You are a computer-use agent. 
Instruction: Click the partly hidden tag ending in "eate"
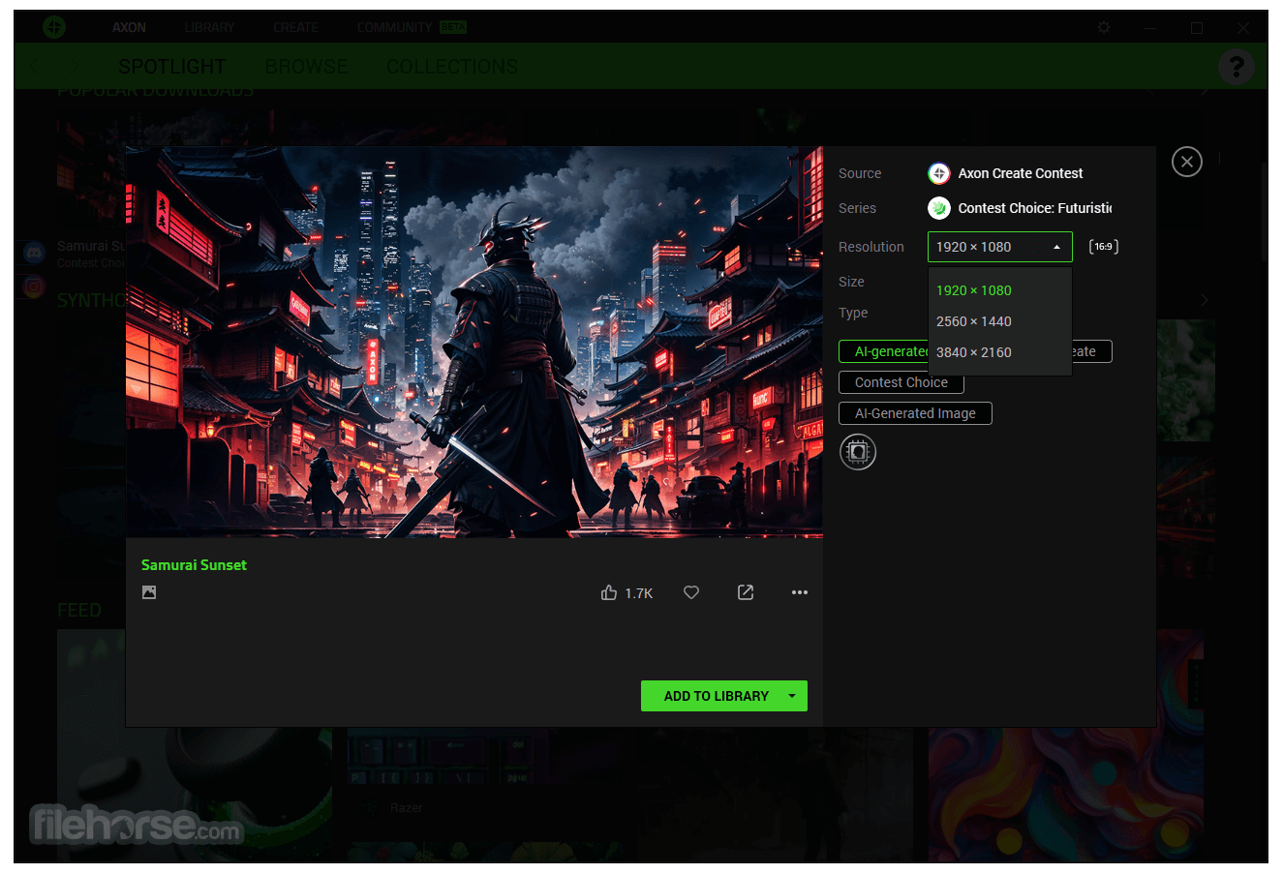pos(1092,351)
